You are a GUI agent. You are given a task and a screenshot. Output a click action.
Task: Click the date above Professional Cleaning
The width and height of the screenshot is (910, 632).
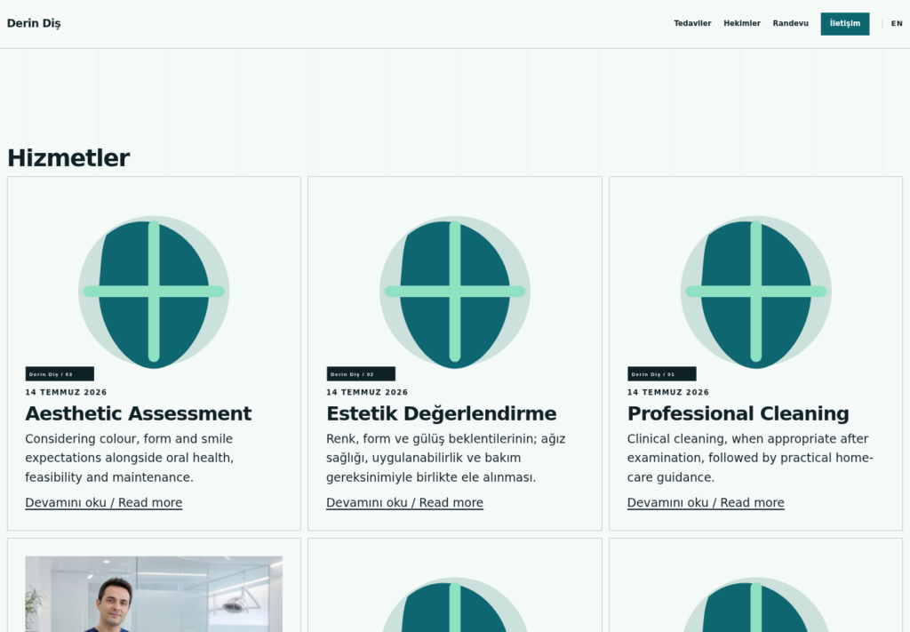[668, 392]
